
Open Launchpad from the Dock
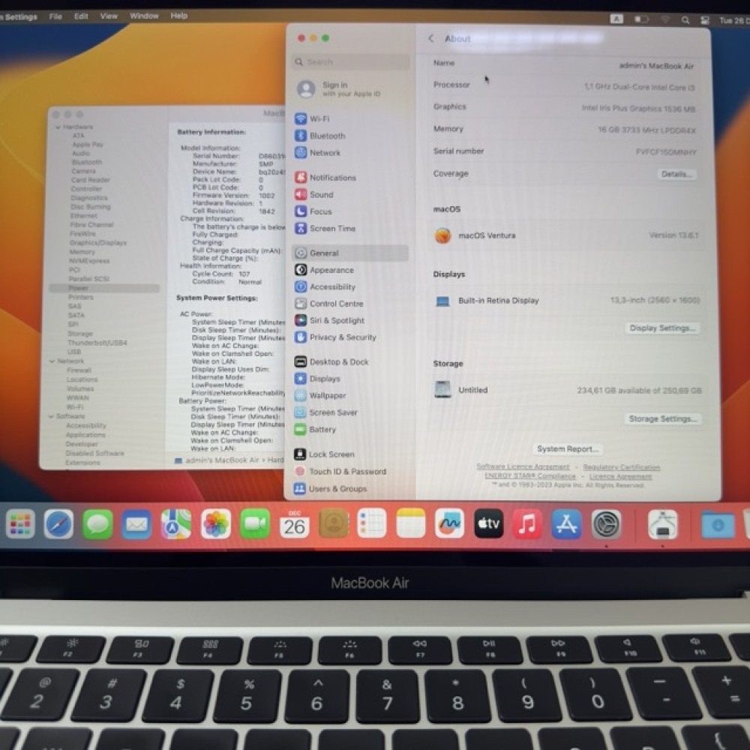20,524
